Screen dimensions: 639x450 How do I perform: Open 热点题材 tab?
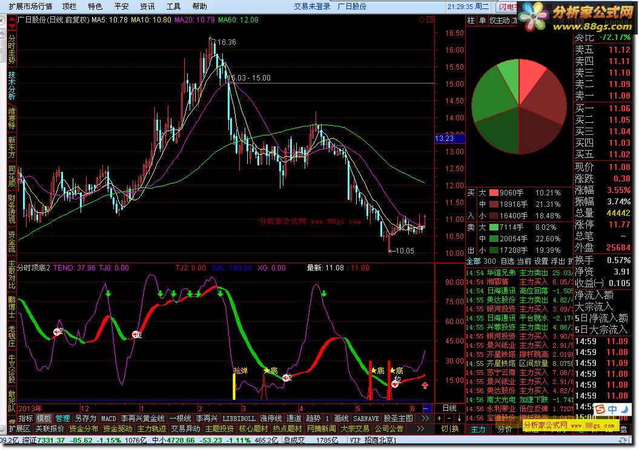click(287, 428)
